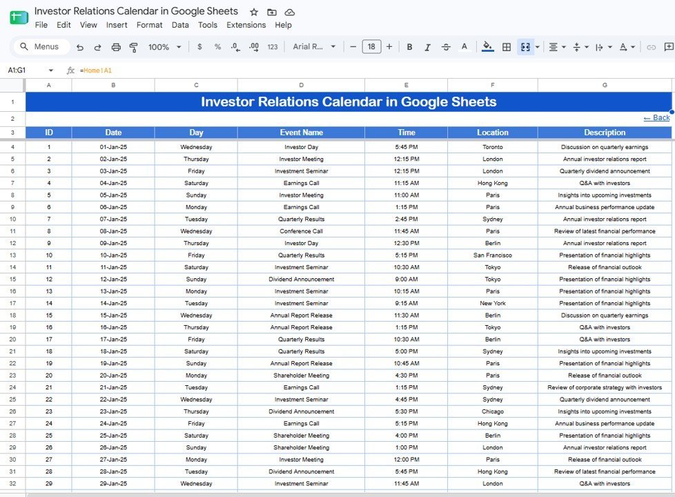Screen dimensions: 675x497
Task: Open the File menu
Action: (x=41, y=25)
